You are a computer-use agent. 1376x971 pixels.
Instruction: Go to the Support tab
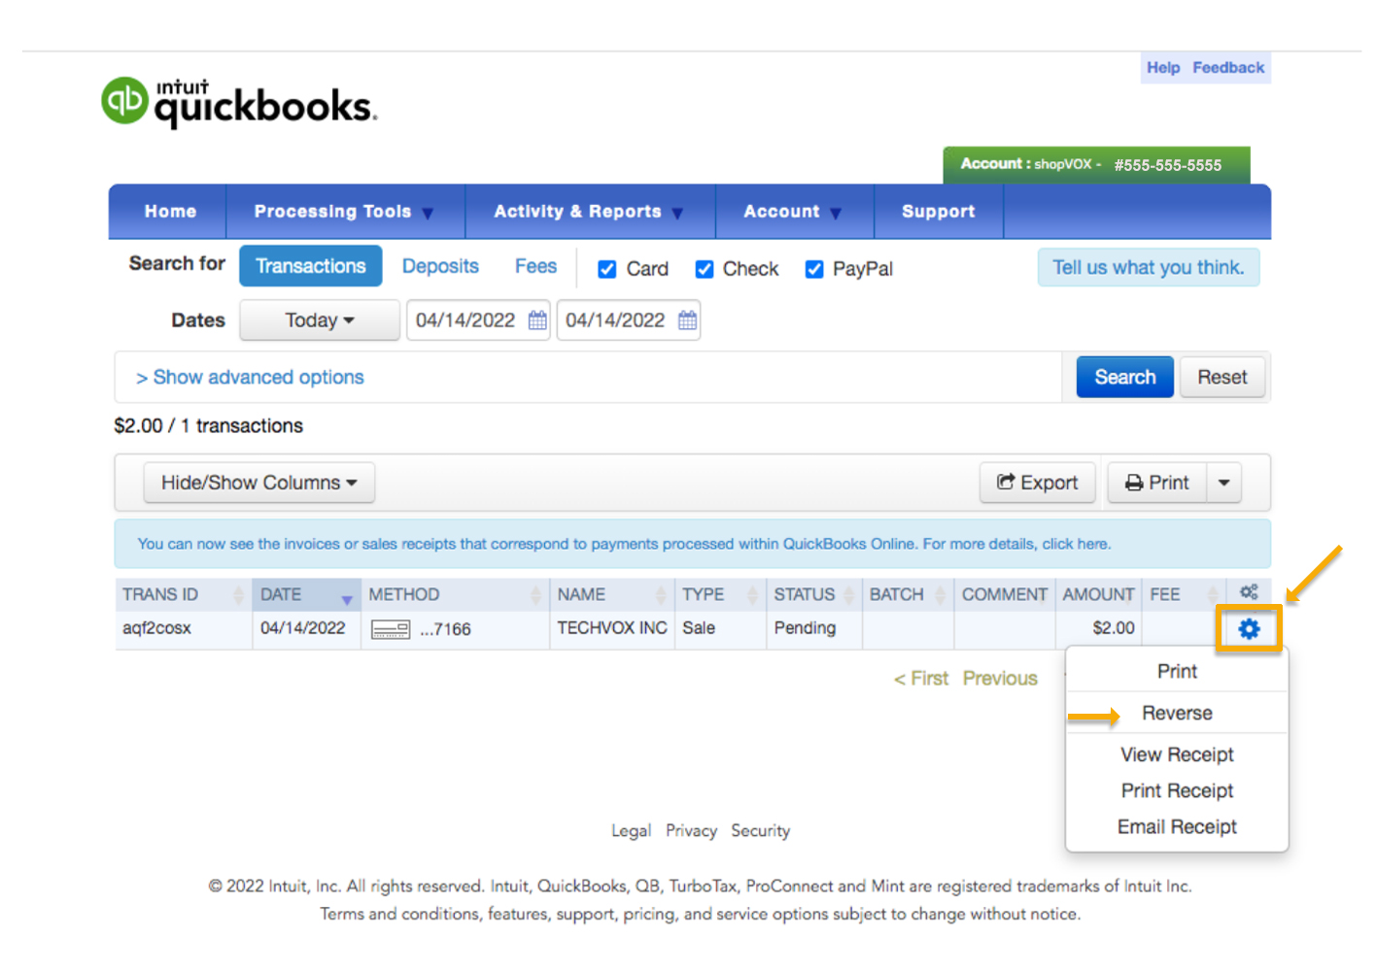pyautogui.click(x=938, y=212)
